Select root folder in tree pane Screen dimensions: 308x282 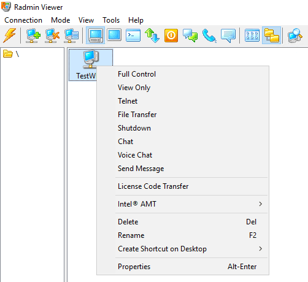click(x=11, y=54)
